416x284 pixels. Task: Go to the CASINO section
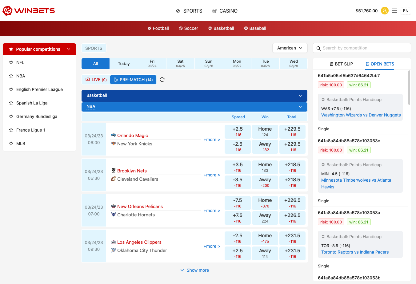tap(225, 11)
